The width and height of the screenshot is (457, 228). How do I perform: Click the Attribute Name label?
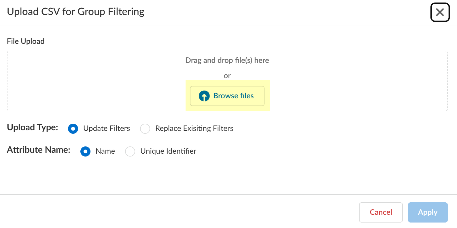pos(39,150)
